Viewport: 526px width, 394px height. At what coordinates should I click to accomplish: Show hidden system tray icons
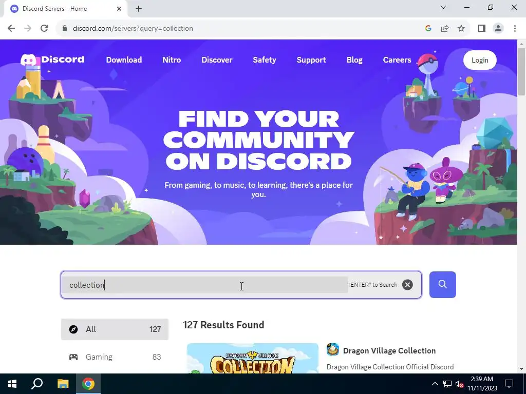tap(435, 384)
